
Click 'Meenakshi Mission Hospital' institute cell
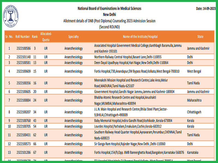click(131, 83)
